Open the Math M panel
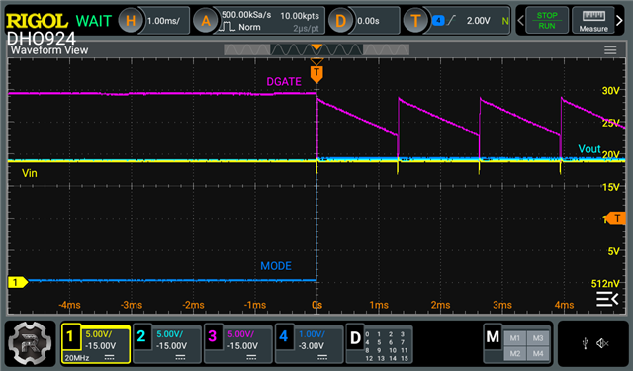The width and height of the screenshot is (633, 371). point(493,336)
